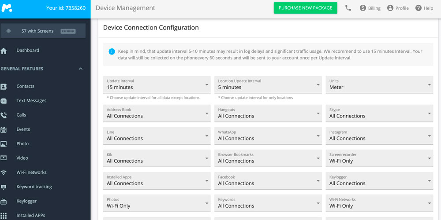The height and width of the screenshot is (220, 441).
Task: Click the Your id 7358260 text
Action: [66, 8]
